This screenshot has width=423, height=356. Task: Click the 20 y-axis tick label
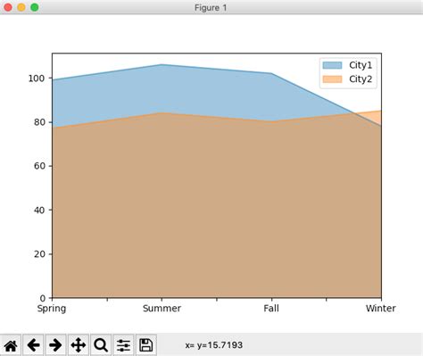(39, 254)
